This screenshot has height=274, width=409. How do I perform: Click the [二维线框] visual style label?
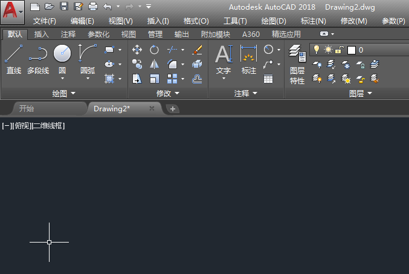tap(48, 126)
